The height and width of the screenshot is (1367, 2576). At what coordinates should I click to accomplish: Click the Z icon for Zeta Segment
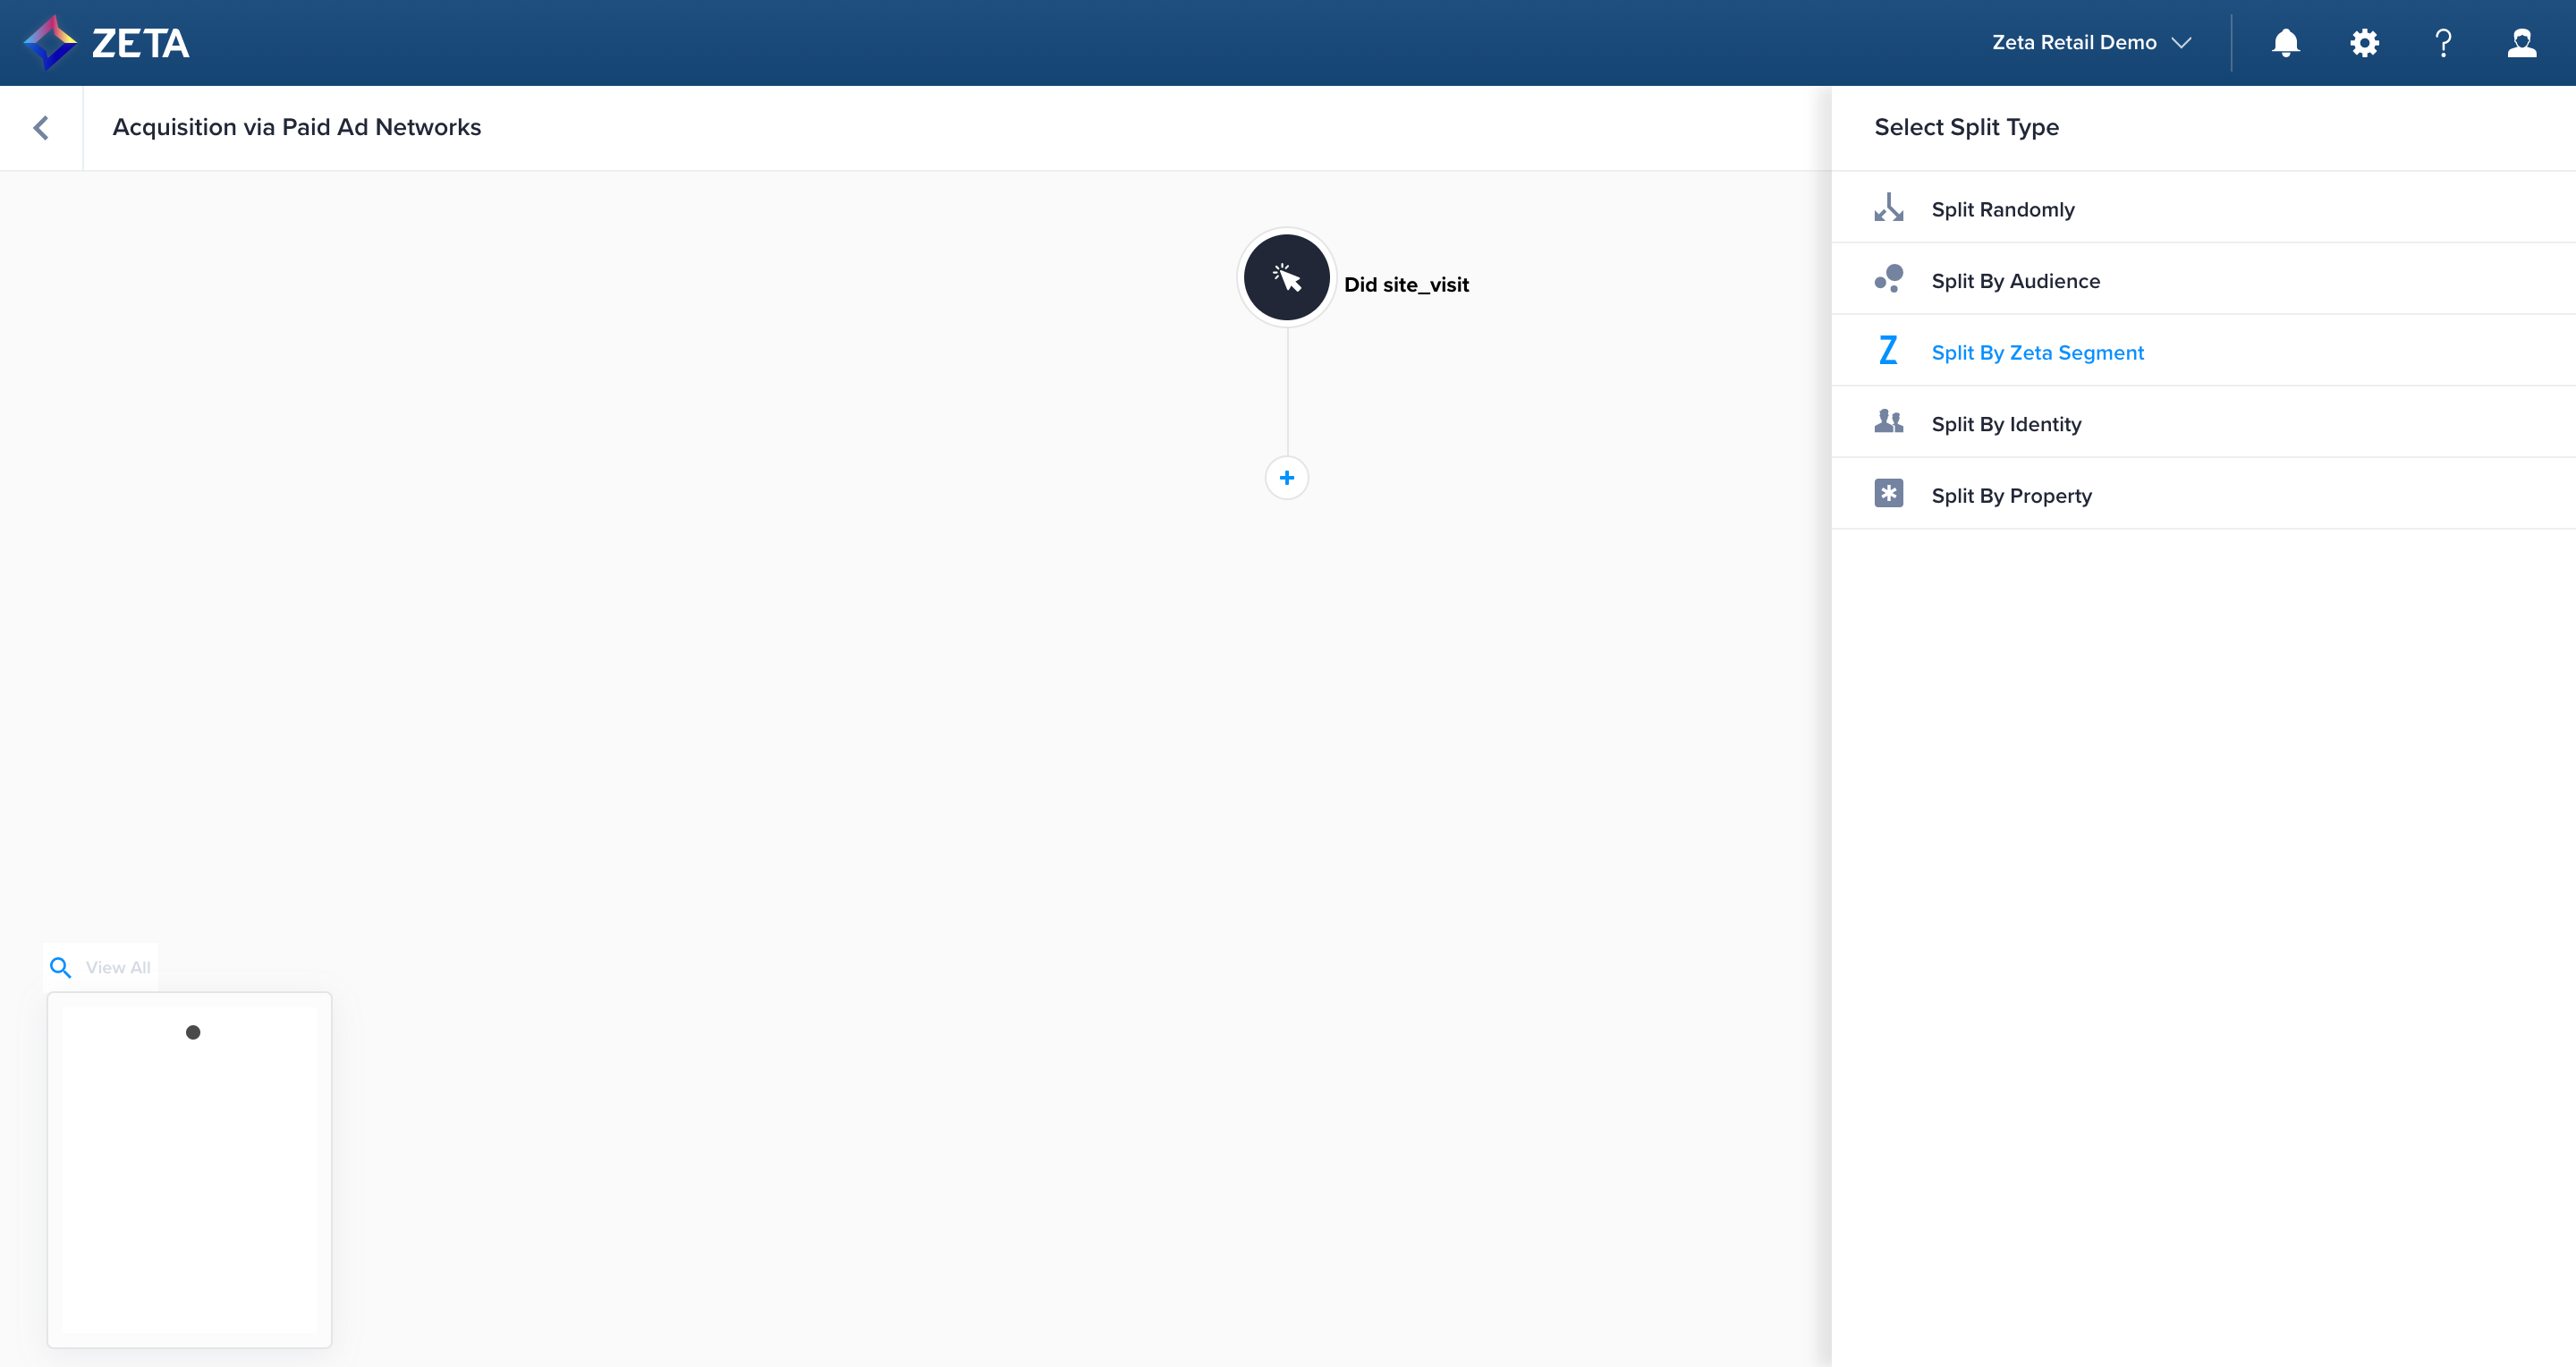pos(1888,351)
